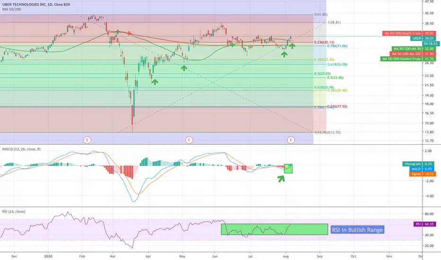
Task: Click the 0.5(23.93) Fibonacci label
Action: (322, 74)
